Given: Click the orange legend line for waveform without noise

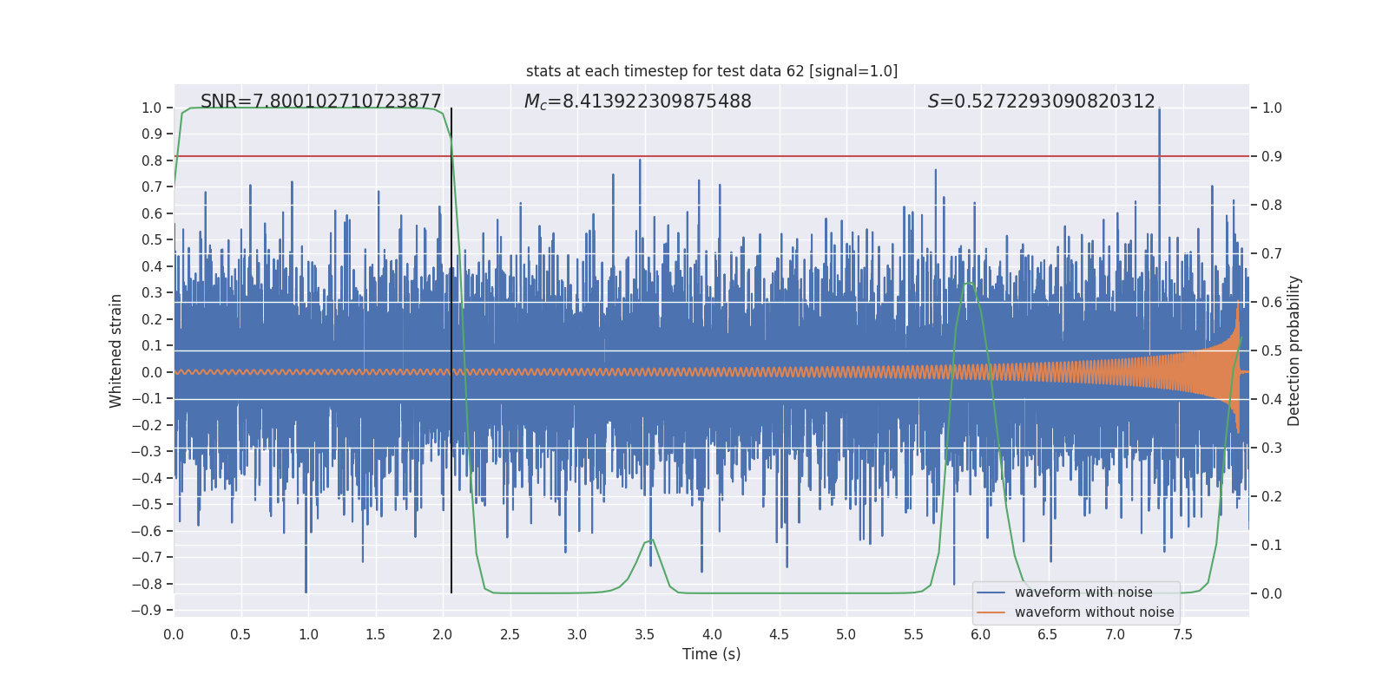Looking at the screenshot, I should tap(991, 612).
